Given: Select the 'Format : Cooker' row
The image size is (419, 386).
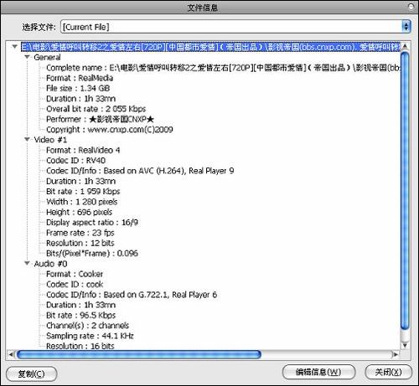Looking at the screenshot, I should [75, 274].
